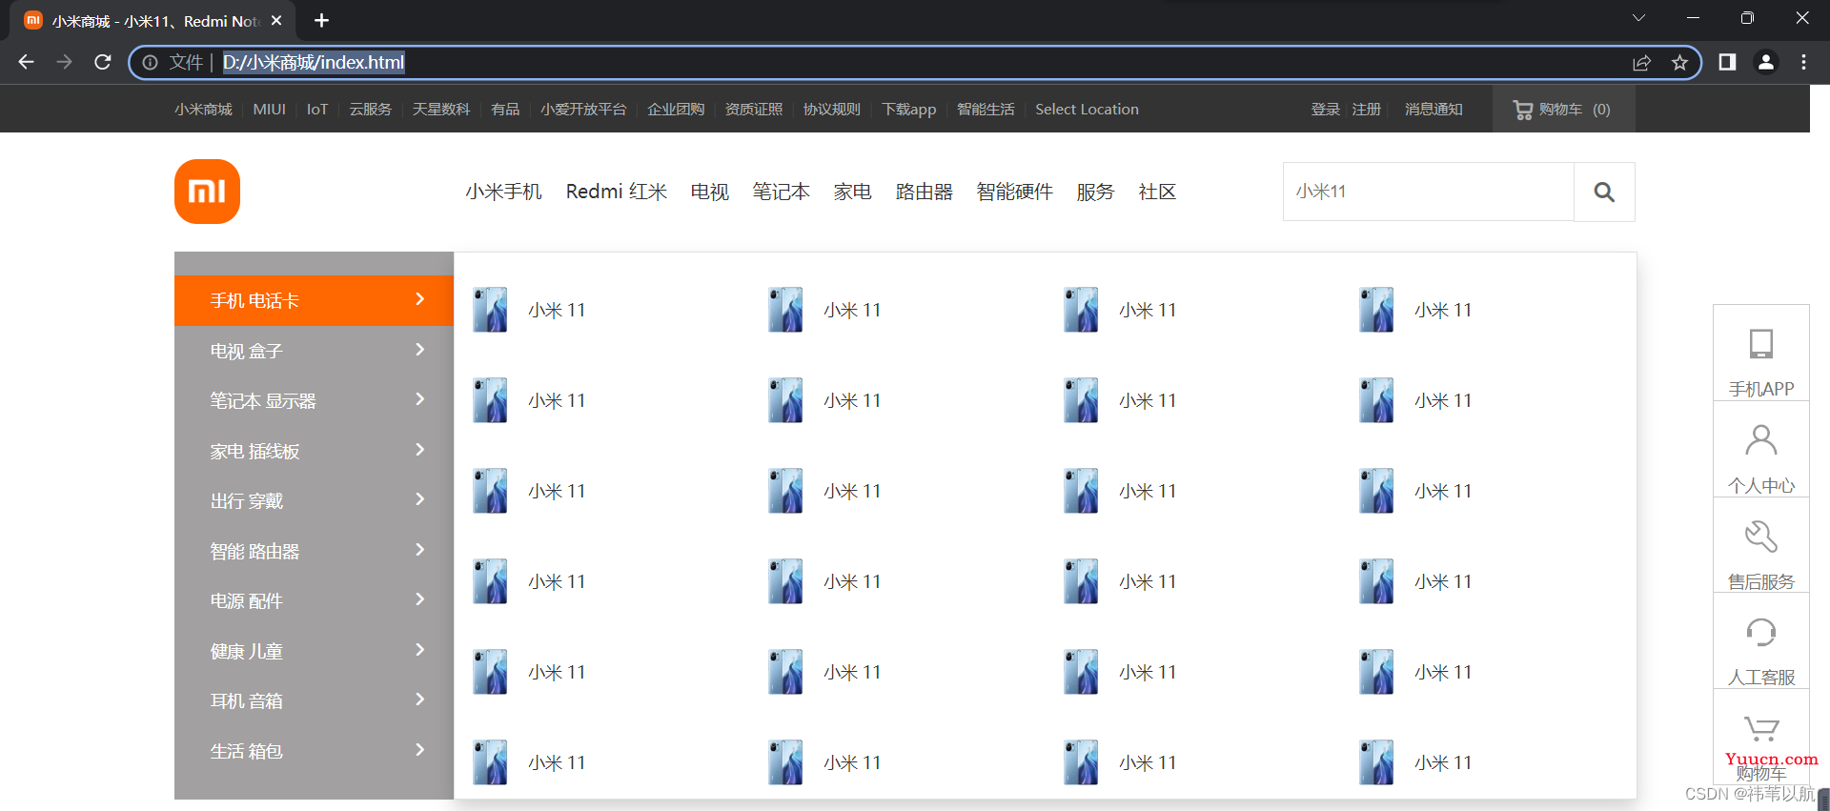Image resolution: width=1830 pixels, height=811 pixels.
Task: Open the 笔记本 nav item
Action: (x=782, y=192)
